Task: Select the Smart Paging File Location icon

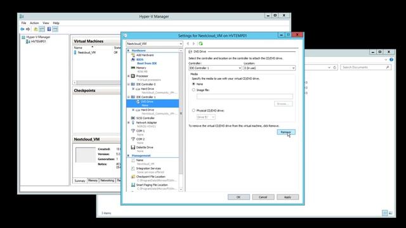Action: pyautogui.click(x=133, y=185)
